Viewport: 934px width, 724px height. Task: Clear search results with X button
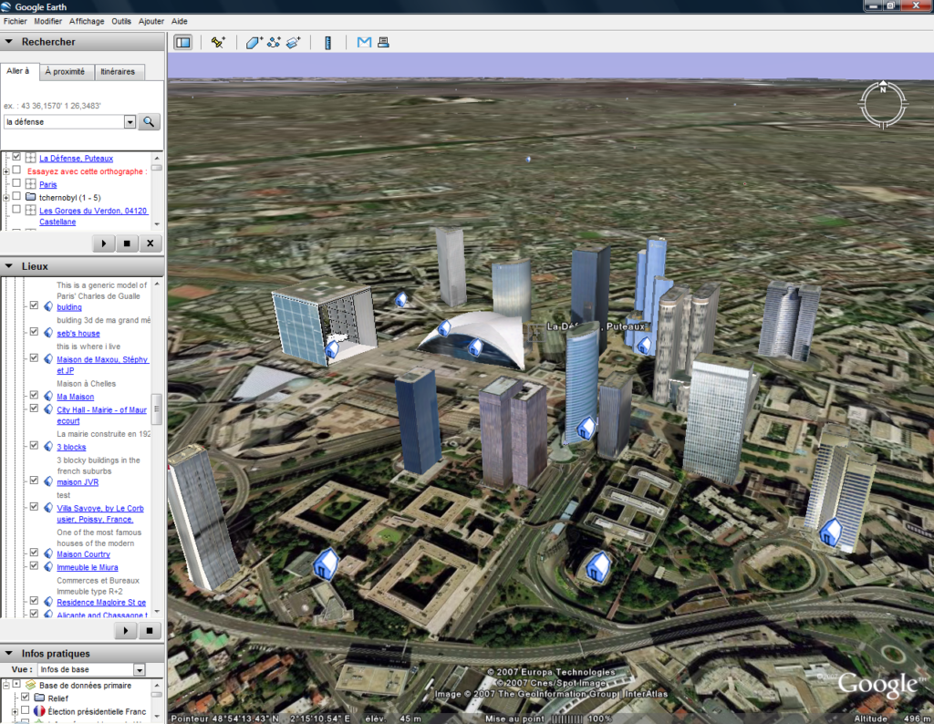pos(150,243)
